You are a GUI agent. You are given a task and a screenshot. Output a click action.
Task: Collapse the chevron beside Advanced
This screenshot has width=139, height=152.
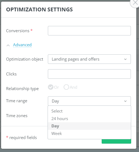(x=8, y=45)
